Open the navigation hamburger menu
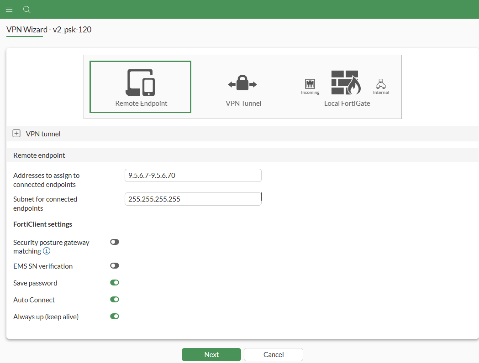The image size is (479, 363). point(9,9)
